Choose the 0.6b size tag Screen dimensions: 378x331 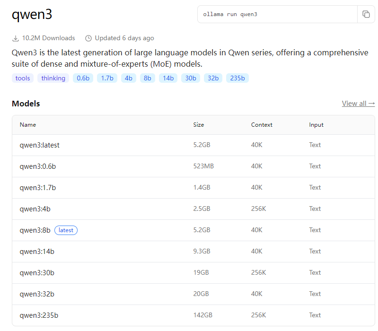[x=83, y=78]
